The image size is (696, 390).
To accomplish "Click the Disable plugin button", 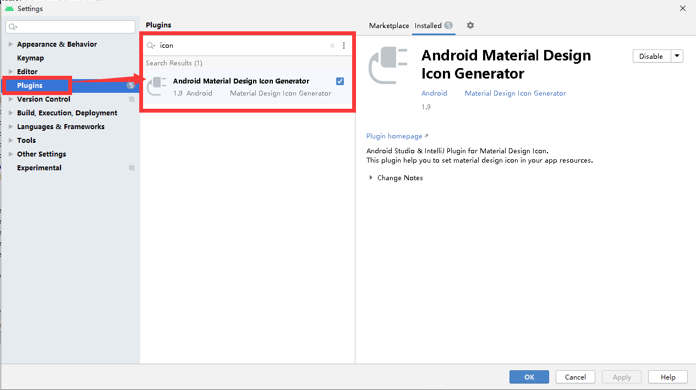I will click(x=651, y=56).
